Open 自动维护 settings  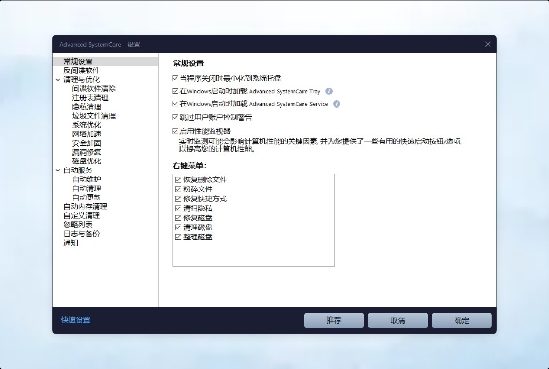pyautogui.click(x=87, y=179)
